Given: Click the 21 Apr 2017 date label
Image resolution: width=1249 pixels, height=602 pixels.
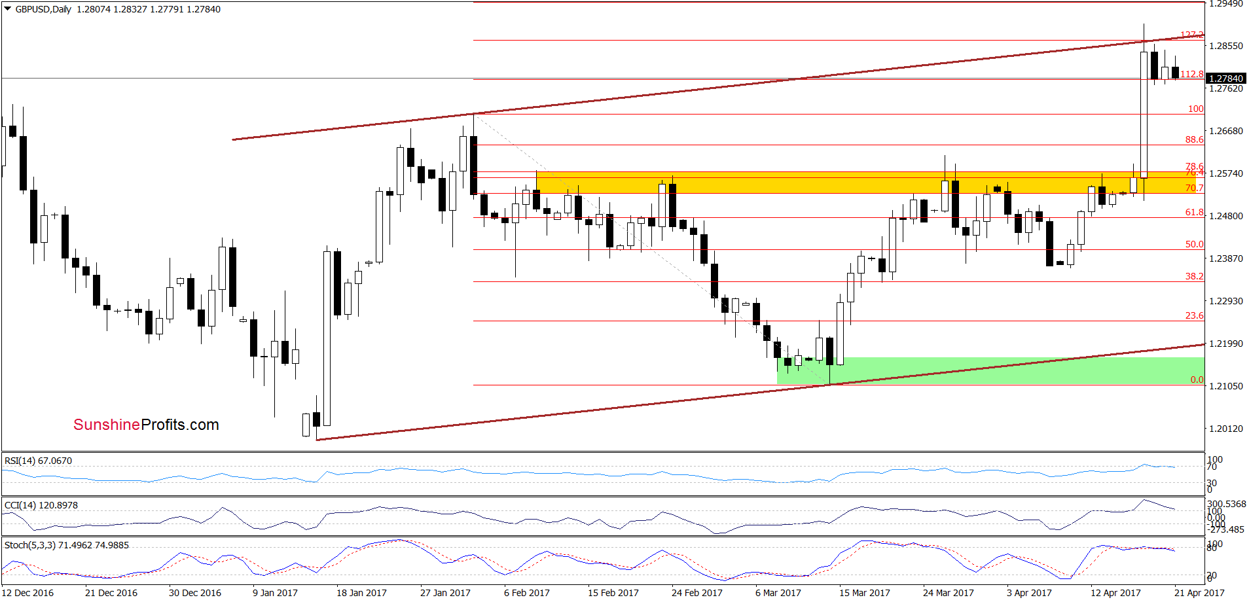Looking at the screenshot, I should click(x=1199, y=593).
